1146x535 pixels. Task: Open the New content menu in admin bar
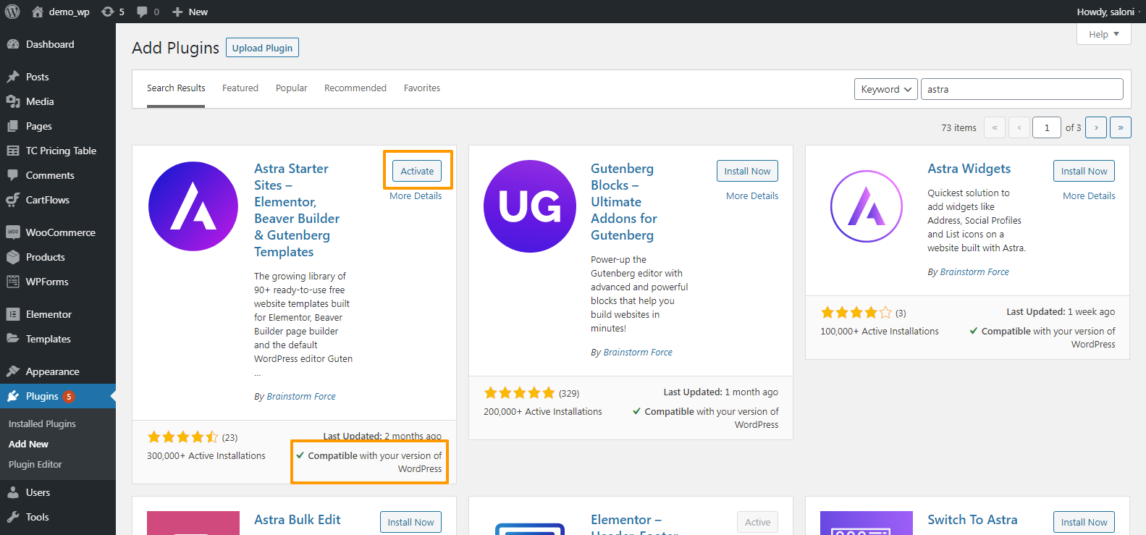[190, 12]
